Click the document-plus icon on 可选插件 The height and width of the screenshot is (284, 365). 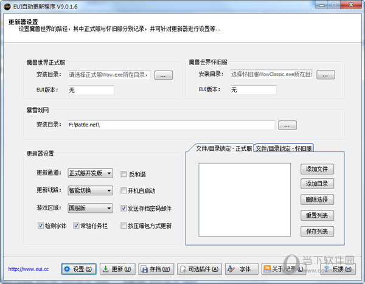pyautogui.click(x=184, y=269)
